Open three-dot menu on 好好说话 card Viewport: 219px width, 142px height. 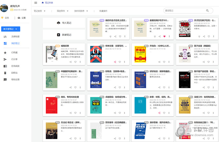[169, 87]
